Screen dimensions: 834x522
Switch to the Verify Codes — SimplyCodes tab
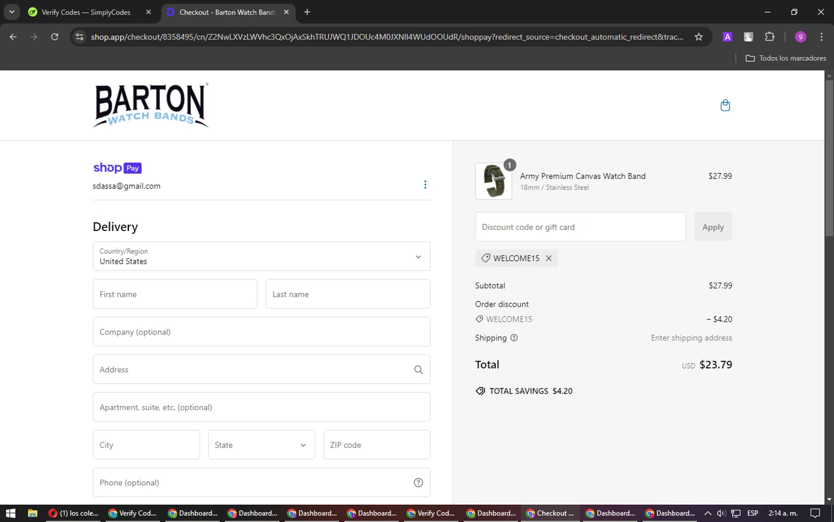point(86,12)
